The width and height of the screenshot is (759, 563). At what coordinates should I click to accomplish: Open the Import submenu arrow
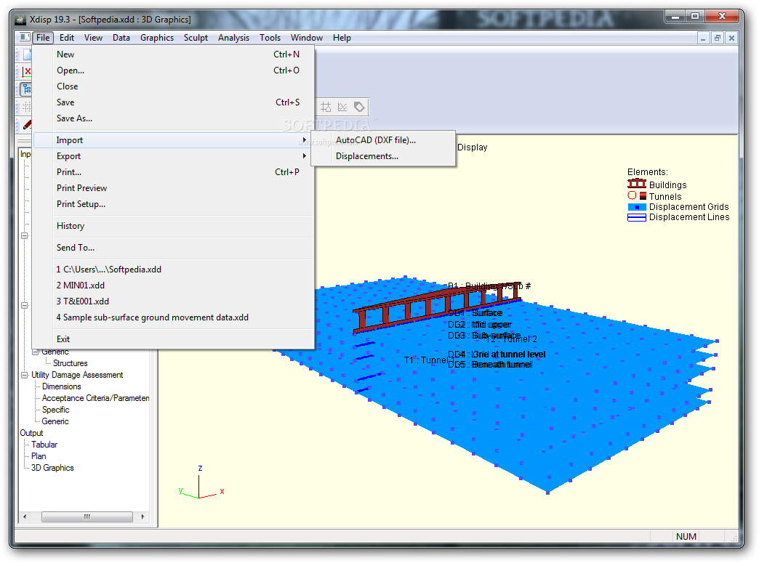[305, 139]
